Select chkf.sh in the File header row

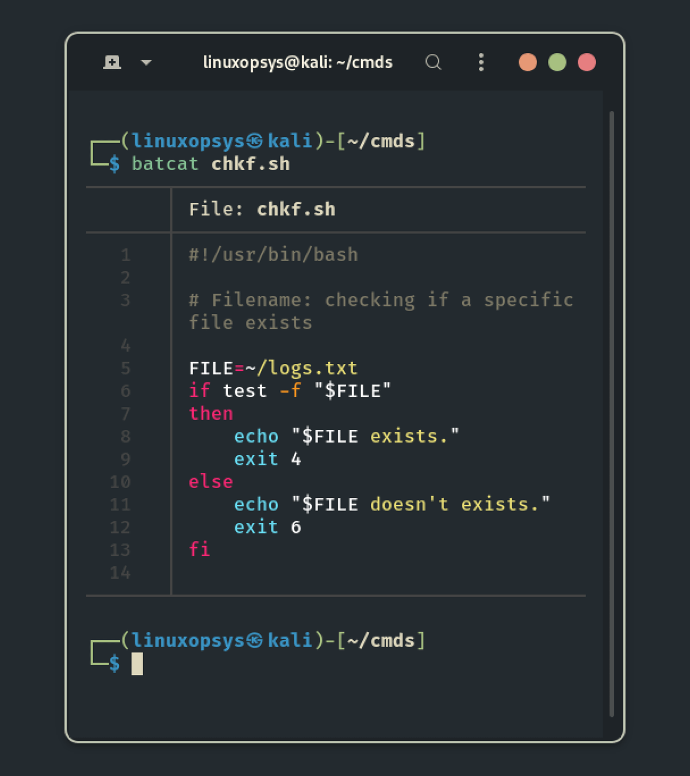click(x=296, y=209)
